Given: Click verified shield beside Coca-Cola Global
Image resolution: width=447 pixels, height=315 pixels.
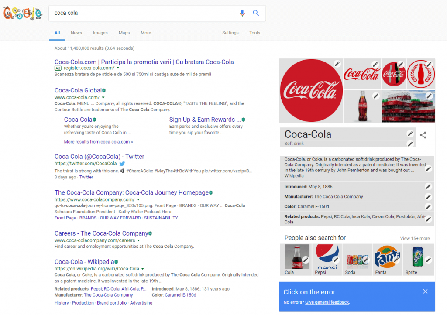Looking at the screenshot, I should 104,91.
